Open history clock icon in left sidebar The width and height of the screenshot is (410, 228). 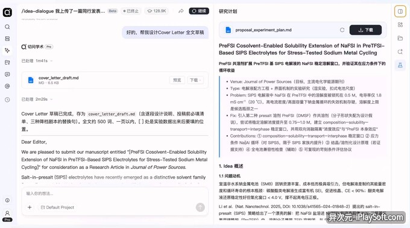(7, 100)
